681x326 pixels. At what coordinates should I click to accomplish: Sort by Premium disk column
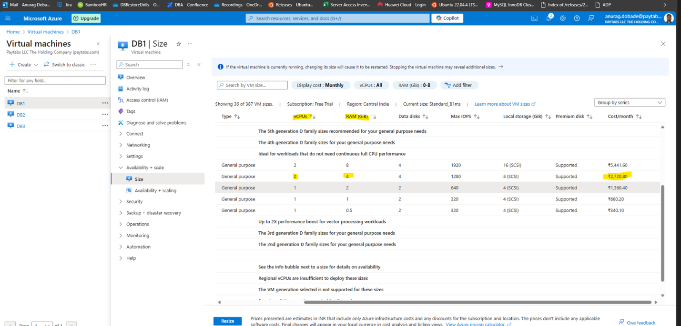574,117
